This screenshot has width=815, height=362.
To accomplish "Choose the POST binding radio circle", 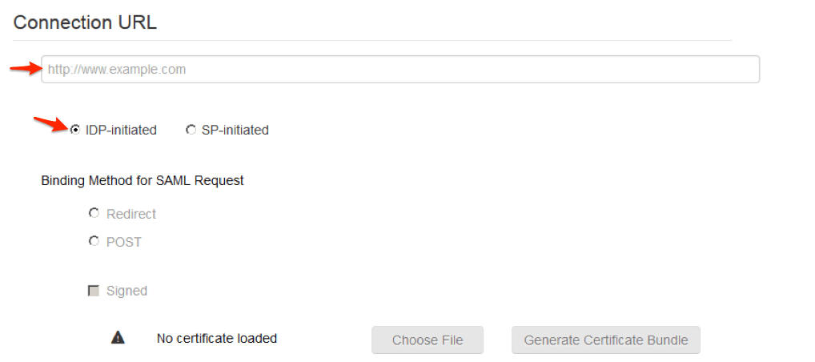I will [94, 241].
